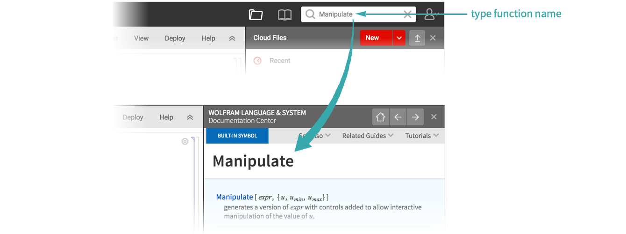Clear the Manipulate search text
The height and width of the screenshot is (234, 626).
[x=407, y=14]
